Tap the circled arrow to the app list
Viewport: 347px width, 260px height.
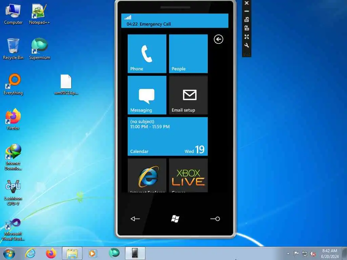click(x=219, y=39)
